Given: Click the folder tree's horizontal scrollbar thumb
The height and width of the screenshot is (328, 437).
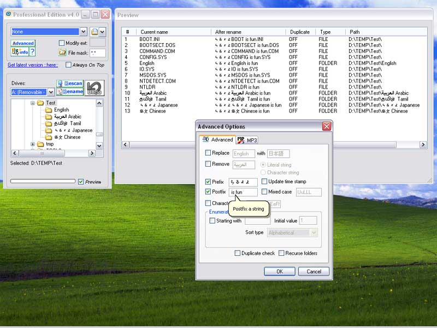Looking at the screenshot, I should pyautogui.click(x=42, y=153).
